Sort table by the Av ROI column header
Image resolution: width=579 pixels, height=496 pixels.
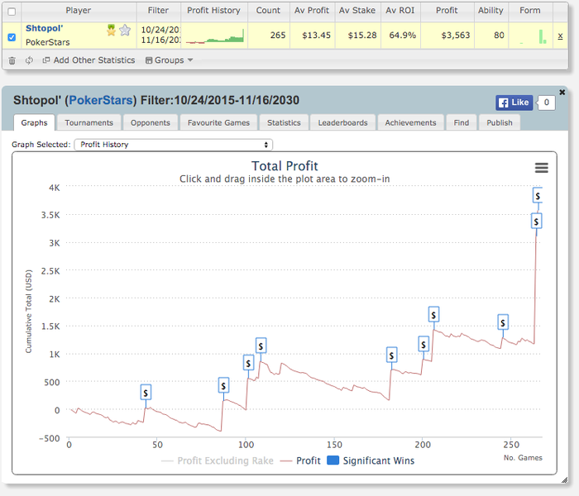point(400,10)
